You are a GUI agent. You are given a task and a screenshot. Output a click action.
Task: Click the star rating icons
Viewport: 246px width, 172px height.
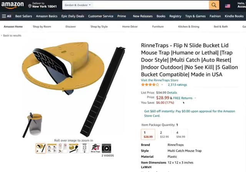pyautogui.click(x=150, y=85)
